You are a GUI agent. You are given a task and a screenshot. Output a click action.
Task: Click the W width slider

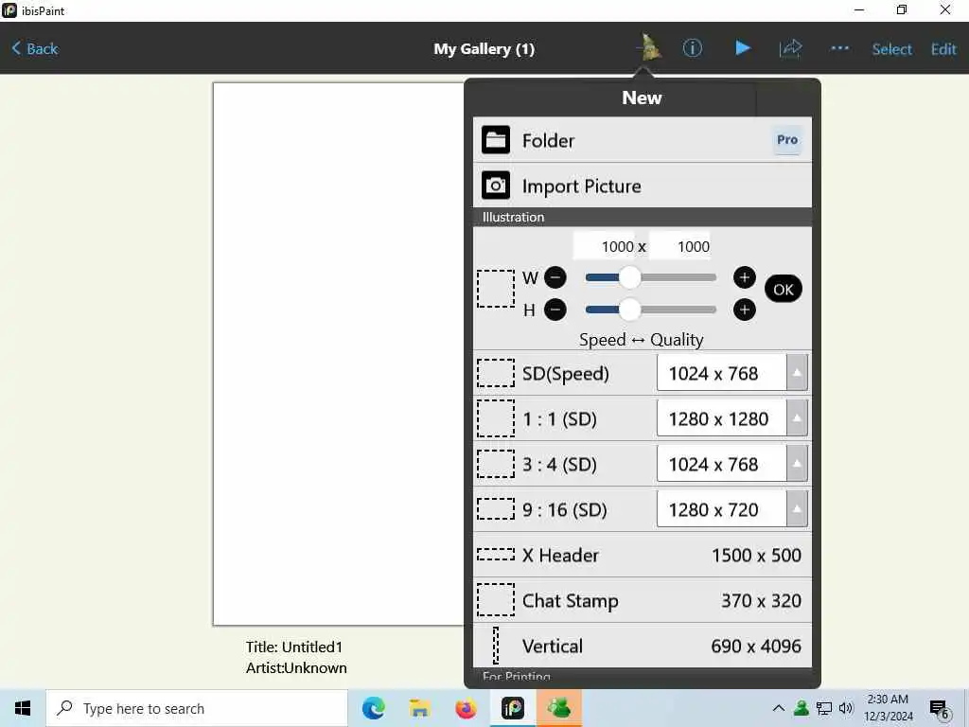pos(651,277)
